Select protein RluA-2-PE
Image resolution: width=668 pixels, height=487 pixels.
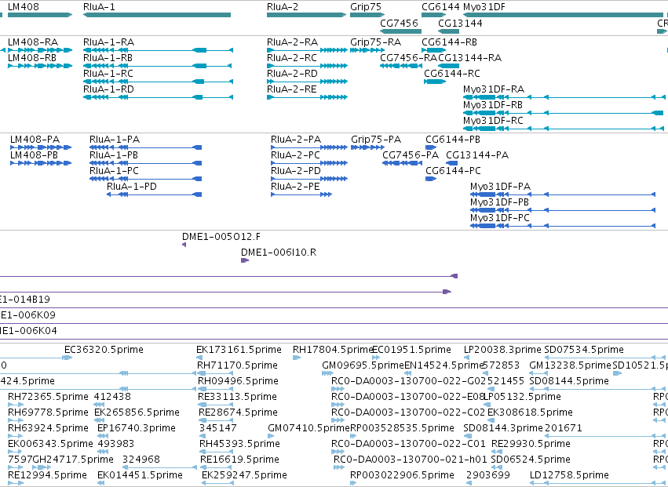click(301, 194)
